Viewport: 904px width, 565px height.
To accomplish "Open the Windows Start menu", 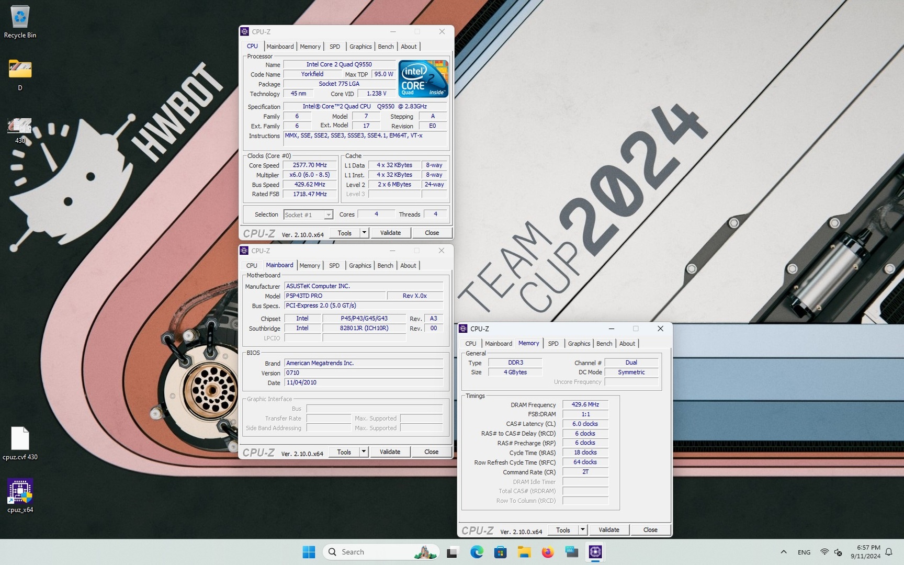I will point(309,552).
